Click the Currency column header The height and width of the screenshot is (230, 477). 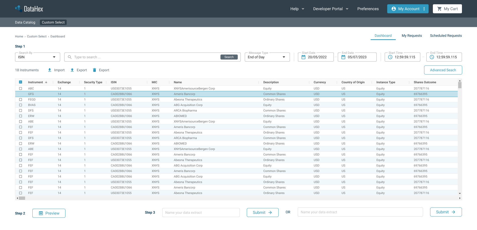coord(320,82)
